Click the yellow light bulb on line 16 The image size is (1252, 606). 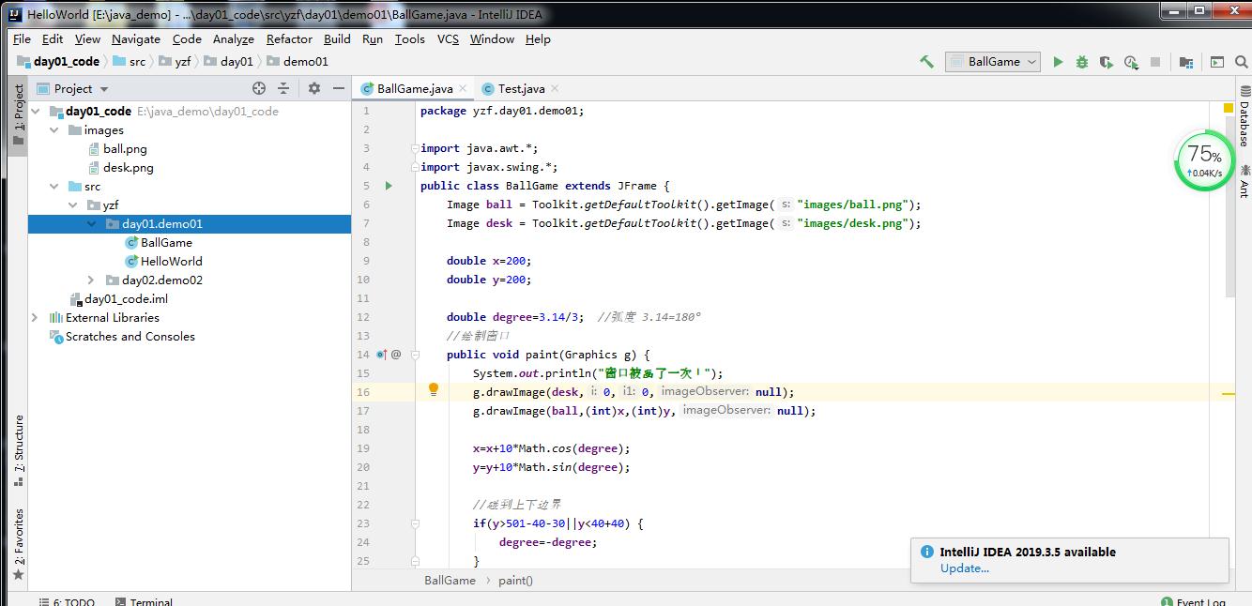point(434,390)
